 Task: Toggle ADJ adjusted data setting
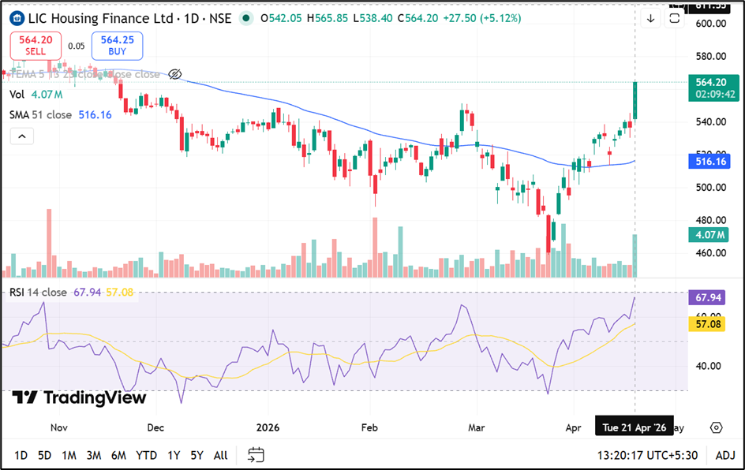(725, 455)
